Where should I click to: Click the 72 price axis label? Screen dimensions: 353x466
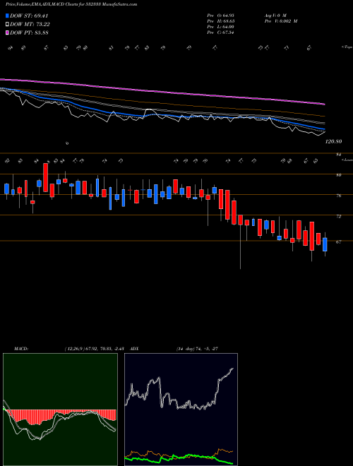[338, 216]
